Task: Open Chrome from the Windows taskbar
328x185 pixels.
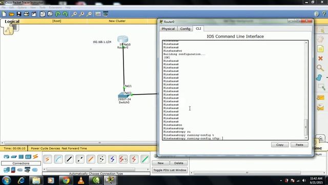Action: click(x=66, y=180)
